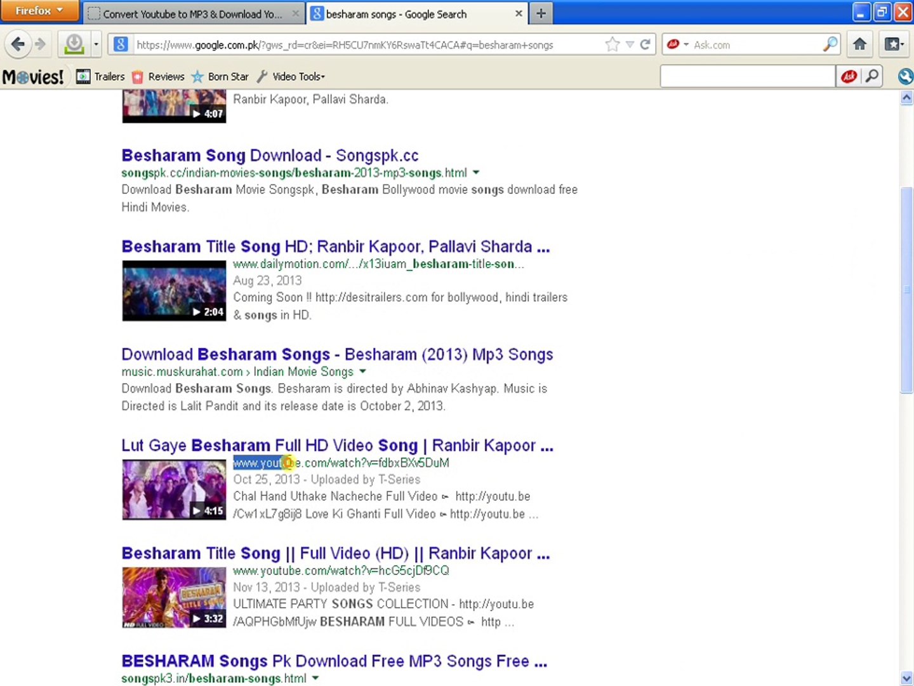Click the songspk.cc green URL text
The image size is (914, 686).
pyautogui.click(x=294, y=173)
